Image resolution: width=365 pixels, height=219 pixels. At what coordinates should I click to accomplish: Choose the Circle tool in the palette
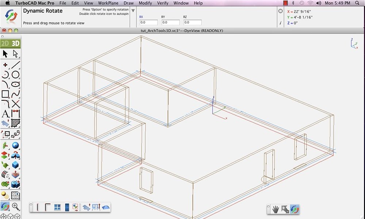[15, 75]
